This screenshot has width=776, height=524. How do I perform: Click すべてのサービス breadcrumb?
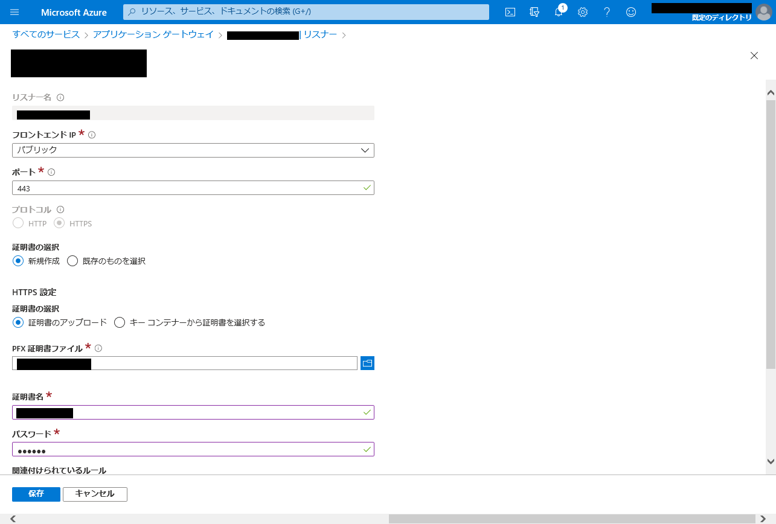46,35
